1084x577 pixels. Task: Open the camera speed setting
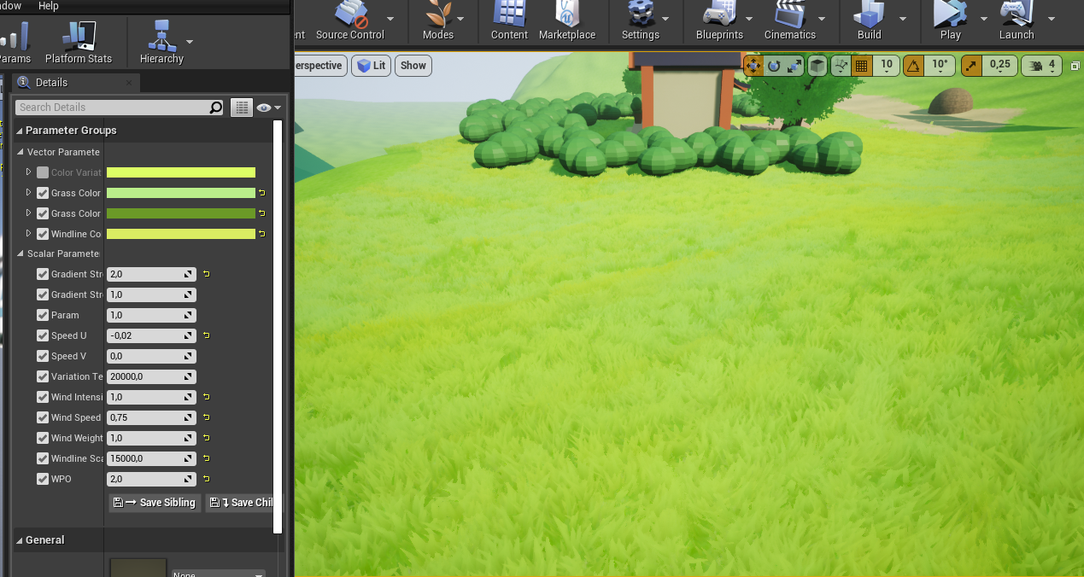[x=1043, y=65]
